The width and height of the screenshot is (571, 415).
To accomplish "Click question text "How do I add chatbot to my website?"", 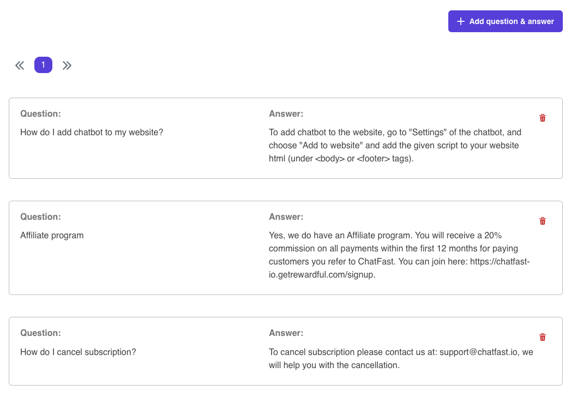I will click(x=92, y=133).
